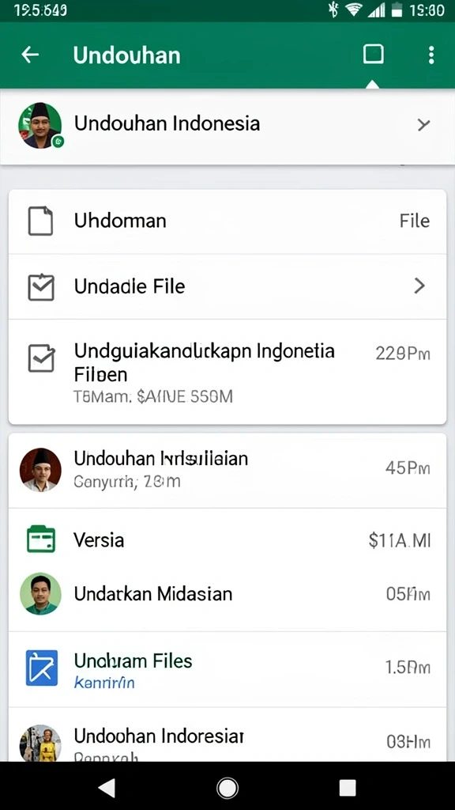Select the Undatkan Midasian row
The image size is (455, 810).
point(227,594)
